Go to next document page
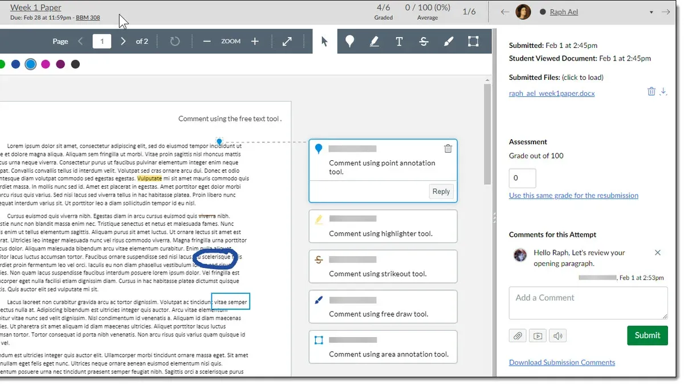 (123, 41)
